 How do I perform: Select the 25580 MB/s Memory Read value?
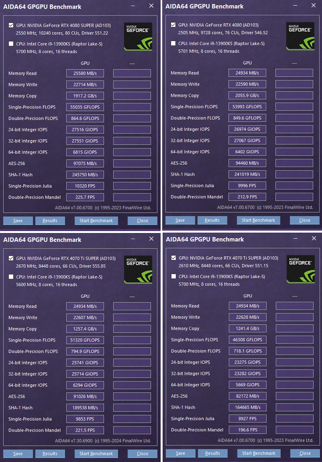coord(85,73)
